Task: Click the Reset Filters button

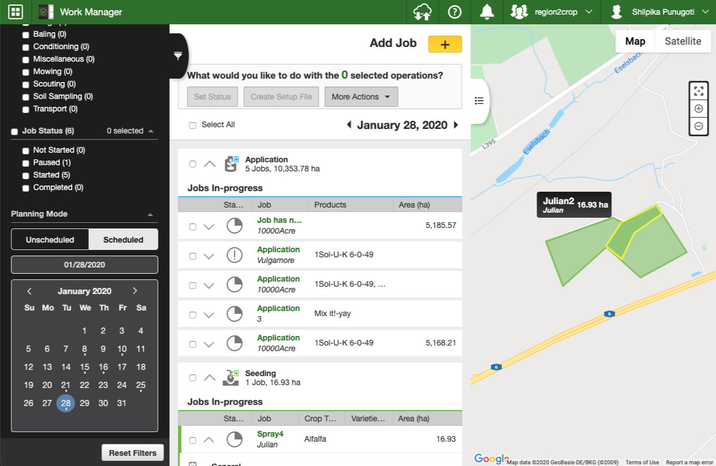Action: point(132,453)
